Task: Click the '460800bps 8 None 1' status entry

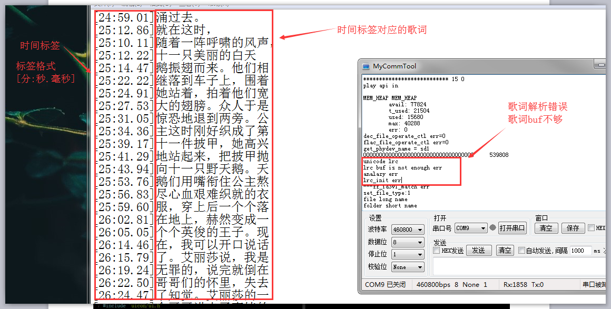Action: coord(451,284)
